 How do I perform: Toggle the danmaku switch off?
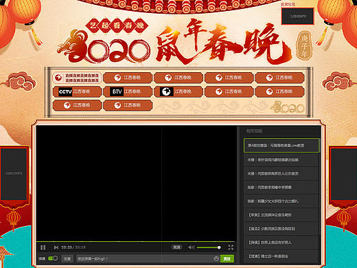coord(53,258)
